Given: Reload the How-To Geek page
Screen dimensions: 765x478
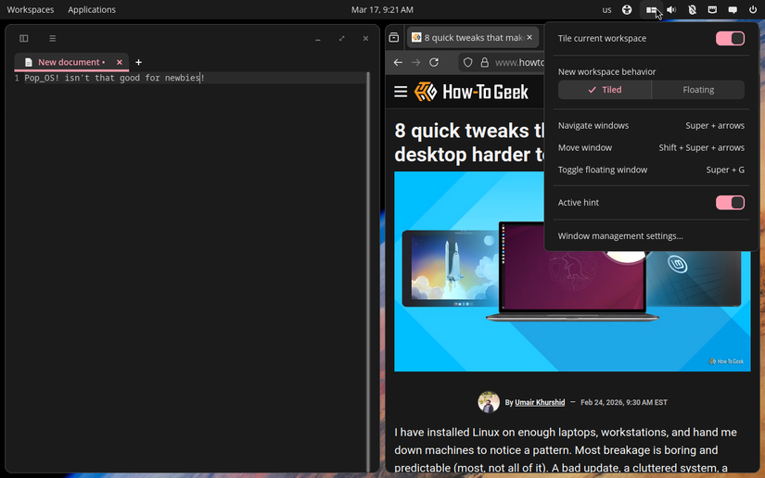Looking at the screenshot, I should pos(435,62).
